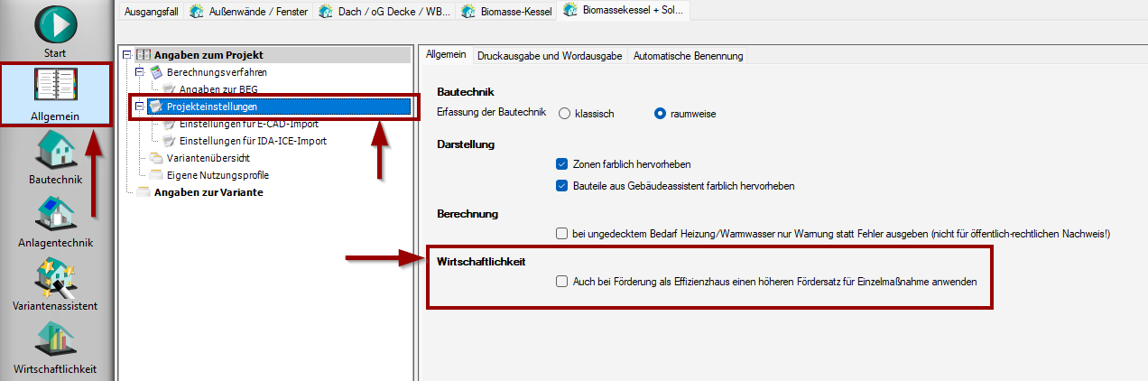The image size is (1148, 381).
Task: Click the IDA-ICE-Import settings page icon
Action: [169, 141]
